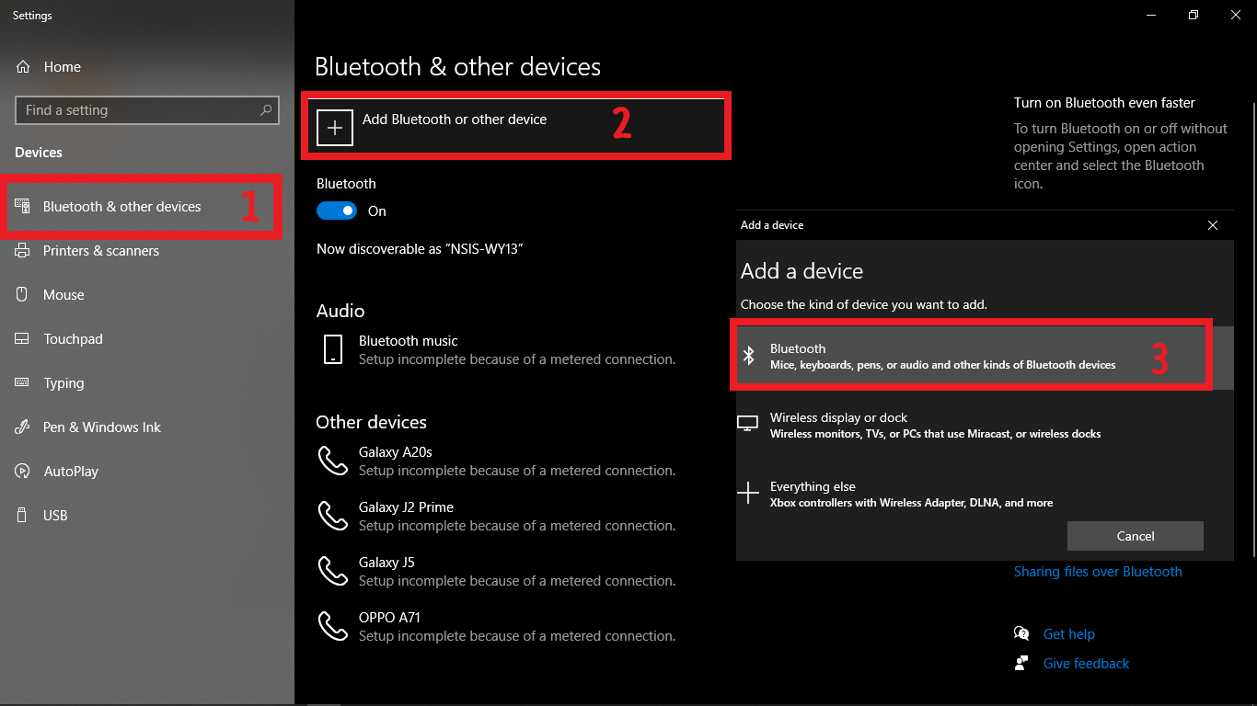Open the Sharing files over Bluetooth link

coord(1098,572)
